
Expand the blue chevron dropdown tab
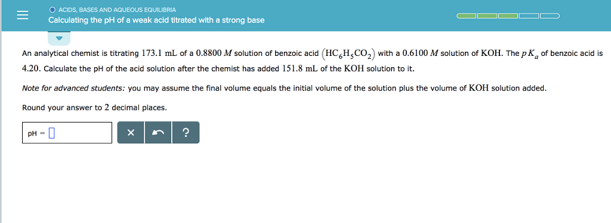tap(59, 38)
